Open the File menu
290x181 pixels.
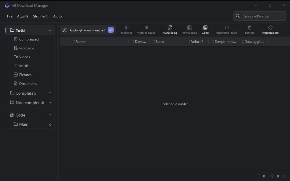(x=10, y=16)
